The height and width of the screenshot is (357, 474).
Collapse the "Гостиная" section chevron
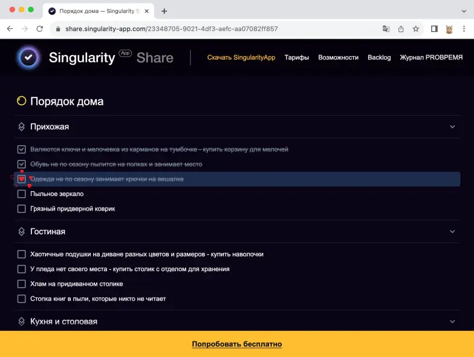[x=452, y=232]
